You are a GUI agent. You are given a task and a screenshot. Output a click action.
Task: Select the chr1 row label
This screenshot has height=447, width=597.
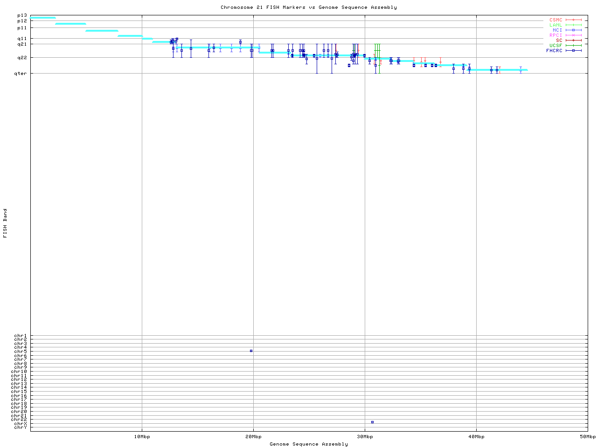coord(21,336)
